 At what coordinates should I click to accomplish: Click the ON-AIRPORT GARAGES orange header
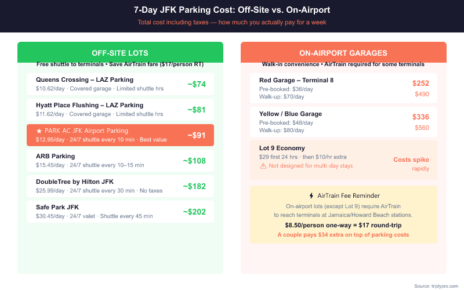tap(343, 52)
